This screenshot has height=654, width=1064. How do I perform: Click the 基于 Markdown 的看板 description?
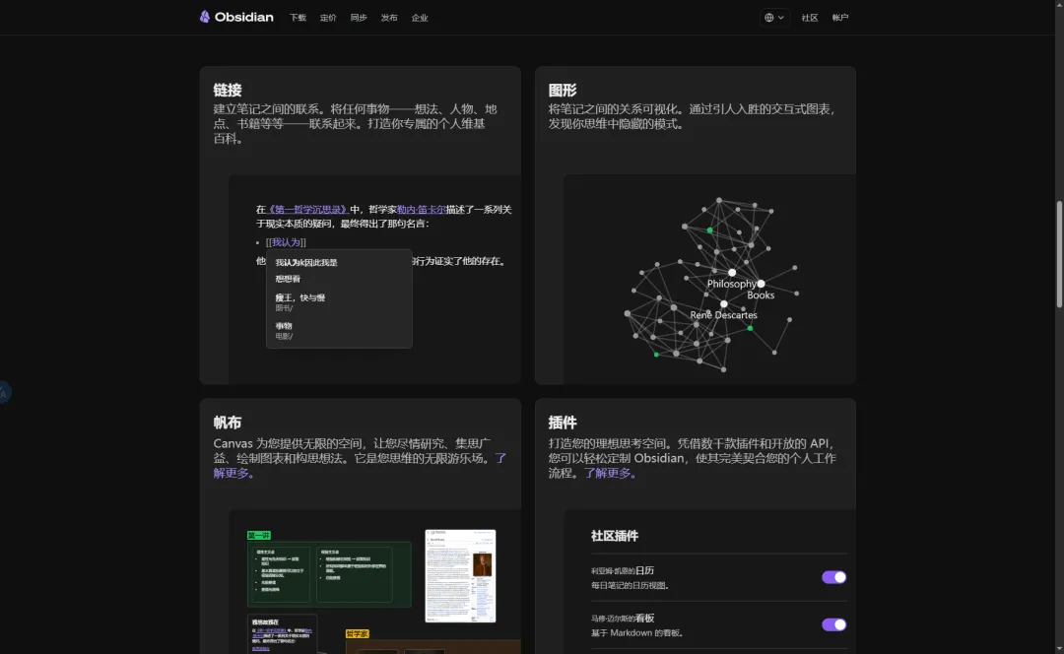pyautogui.click(x=637, y=633)
